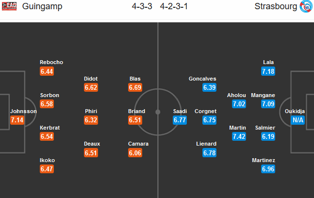Image resolution: width=314 pixels, height=198 pixels.
Task: Select Martin's 7.42 rating badge
Action: tap(239, 137)
